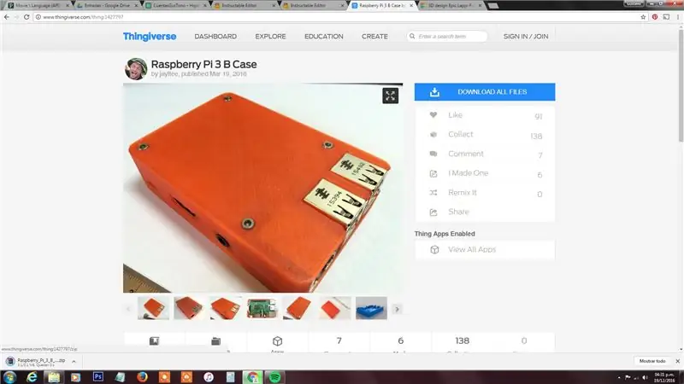Screen dimensions: 684x384
Task: Open the jayftee author profile link
Action: [x=168, y=74]
